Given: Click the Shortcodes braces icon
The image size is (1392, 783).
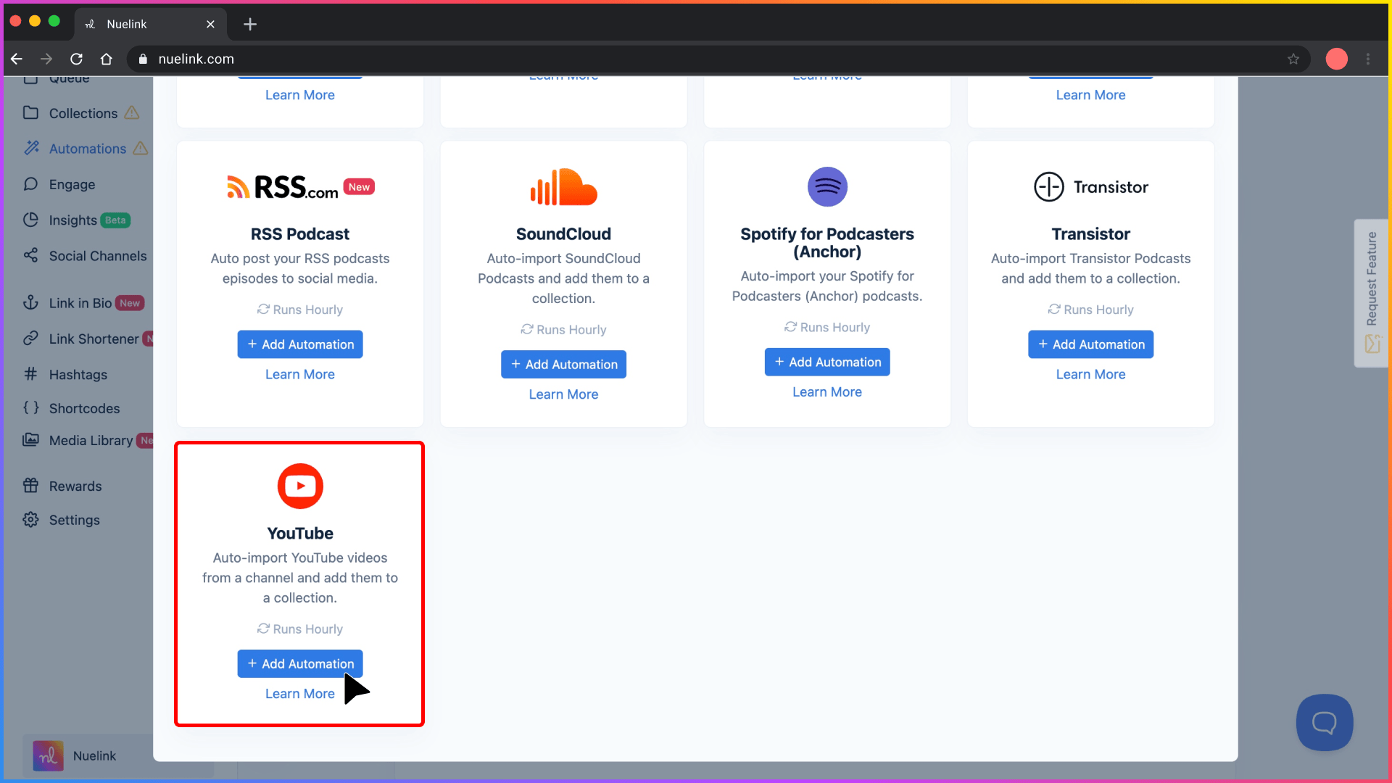Looking at the screenshot, I should pos(30,408).
